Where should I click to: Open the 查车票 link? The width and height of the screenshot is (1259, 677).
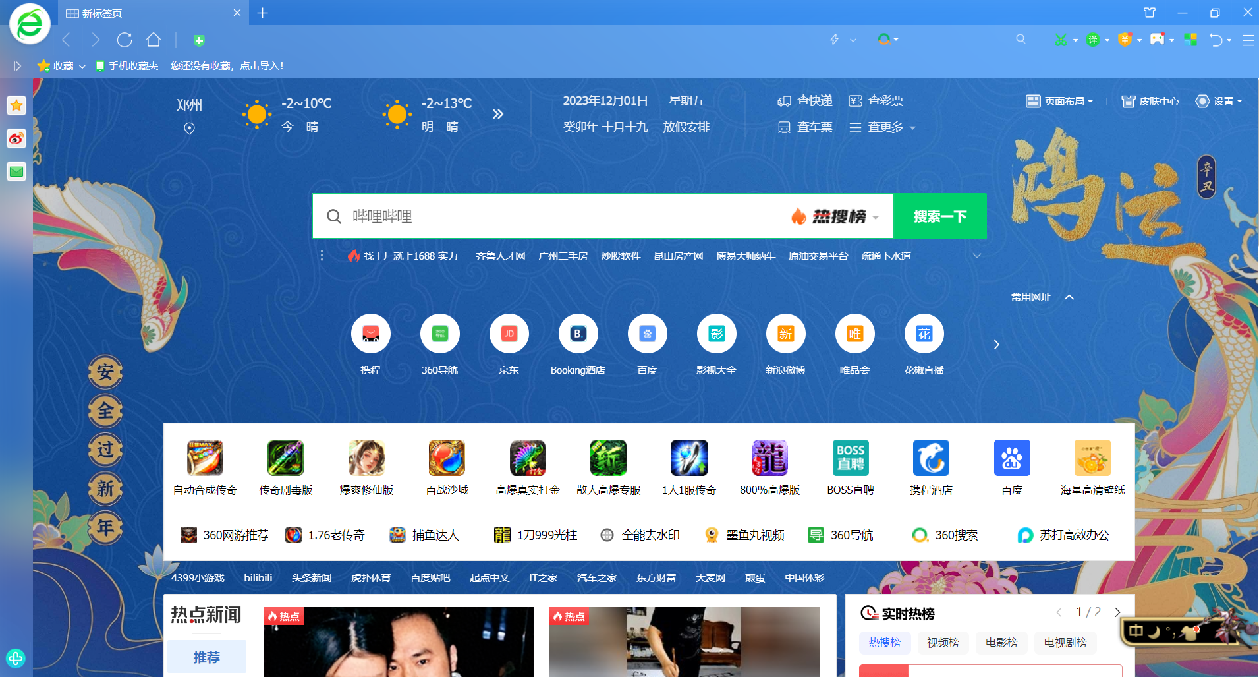coord(806,127)
